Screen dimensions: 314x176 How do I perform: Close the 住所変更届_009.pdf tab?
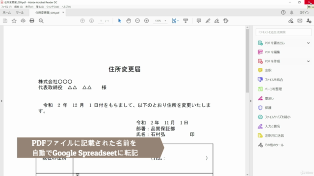pos(63,12)
